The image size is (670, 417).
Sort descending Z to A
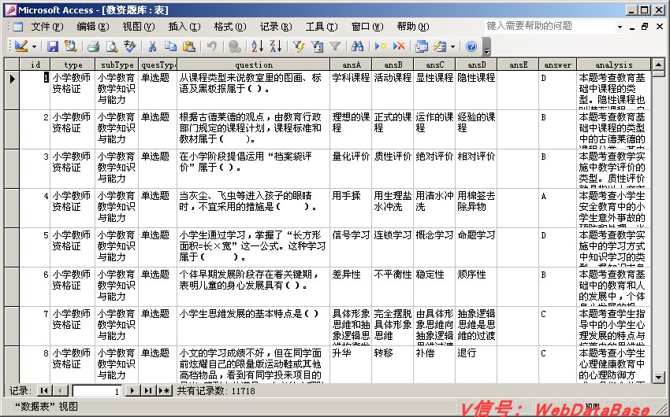tap(276, 46)
